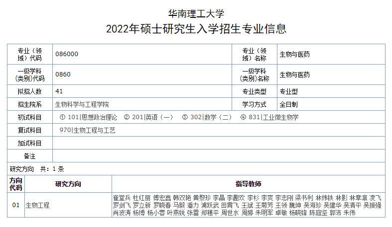
Task: Click advisor name 李志刚
Action: pyautogui.click(x=284, y=198)
